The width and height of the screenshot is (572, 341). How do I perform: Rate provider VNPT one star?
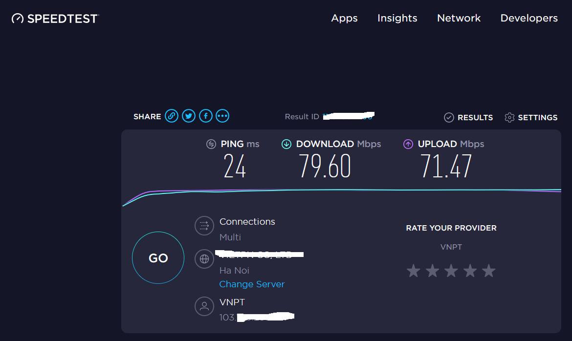point(414,271)
